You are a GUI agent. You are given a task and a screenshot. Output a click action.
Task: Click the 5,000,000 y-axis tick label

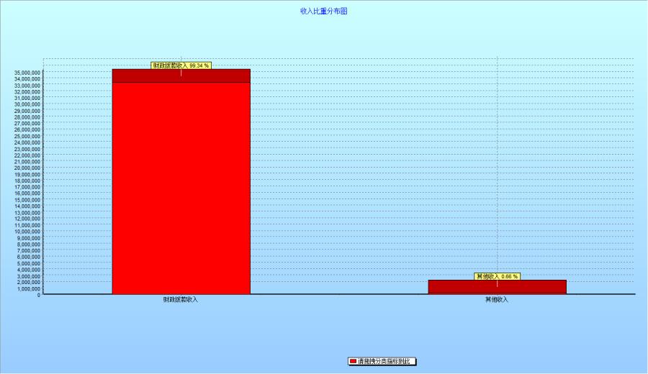[x=29, y=263]
